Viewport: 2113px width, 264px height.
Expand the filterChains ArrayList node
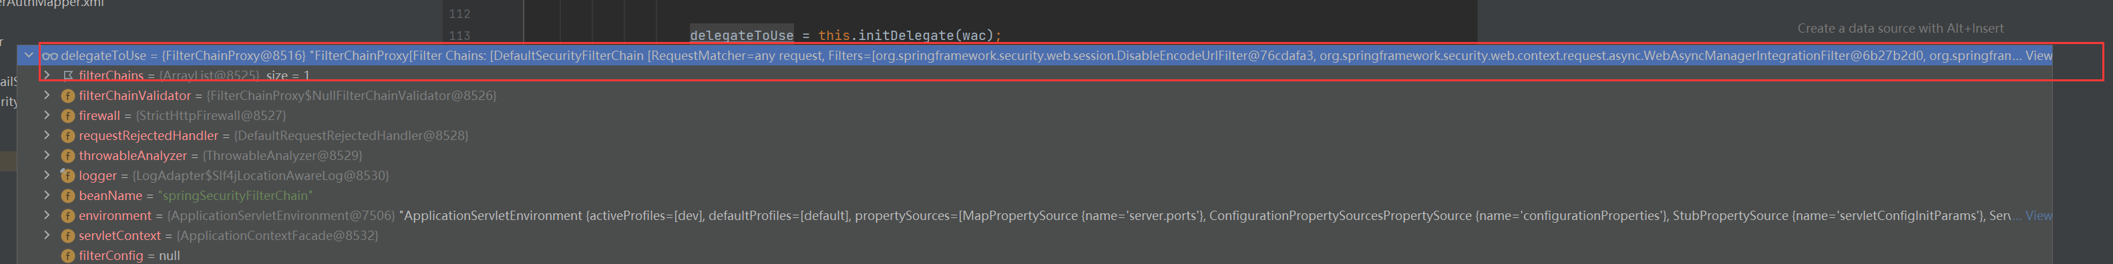[47, 75]
